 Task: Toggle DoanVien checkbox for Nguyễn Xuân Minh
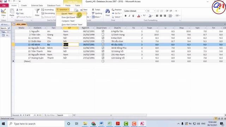(103, 48)
